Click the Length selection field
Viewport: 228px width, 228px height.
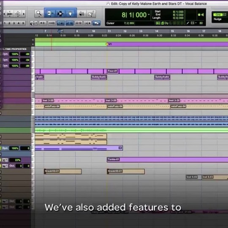pyautogui.click(x=178, y=18)
